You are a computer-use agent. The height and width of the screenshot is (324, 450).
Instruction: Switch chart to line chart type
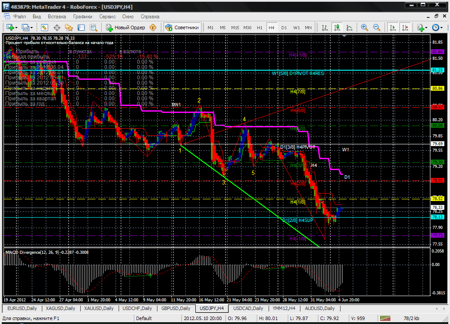[349, 27]
